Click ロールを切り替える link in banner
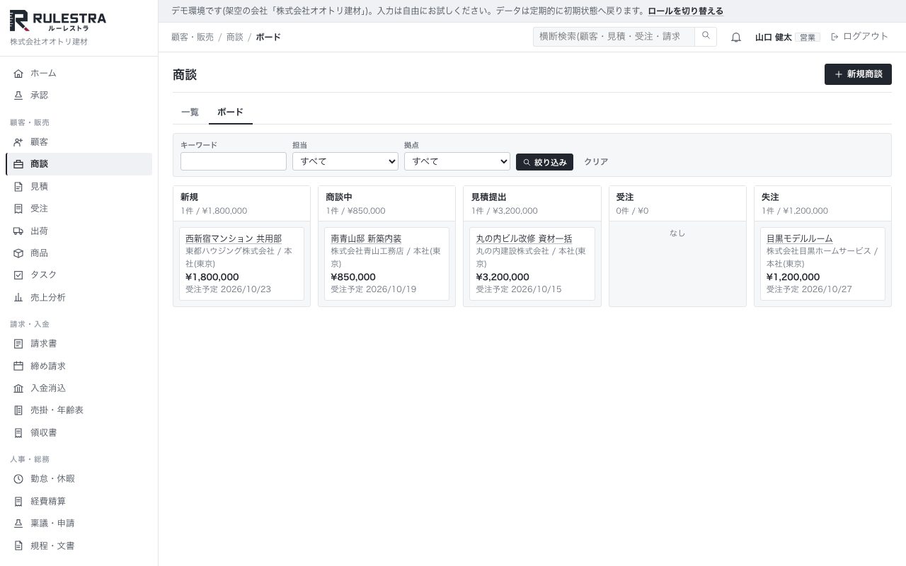The image size is (906, 566). [x=685, y=11]
